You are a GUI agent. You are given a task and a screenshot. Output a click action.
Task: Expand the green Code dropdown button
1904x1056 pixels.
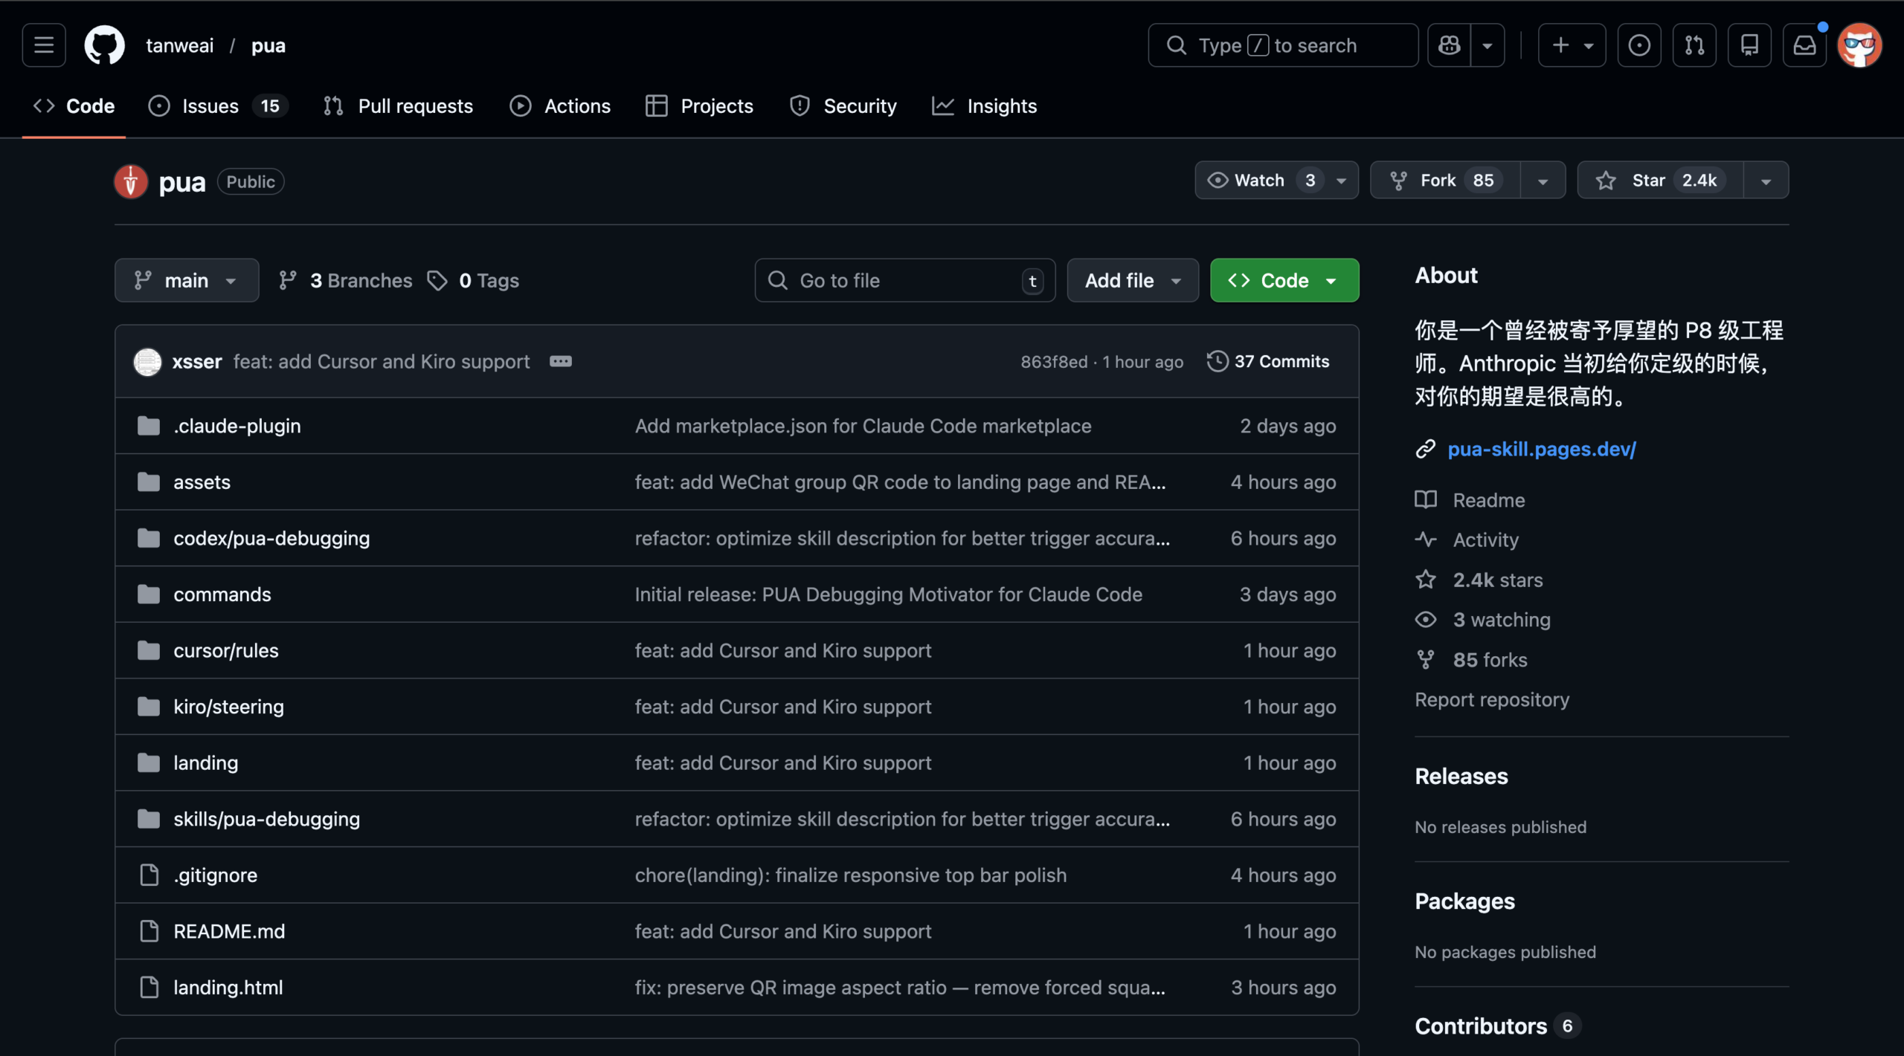pos(1284,280)
